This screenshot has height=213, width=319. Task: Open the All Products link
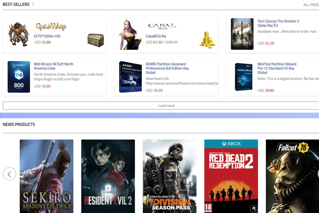point(311,5)
